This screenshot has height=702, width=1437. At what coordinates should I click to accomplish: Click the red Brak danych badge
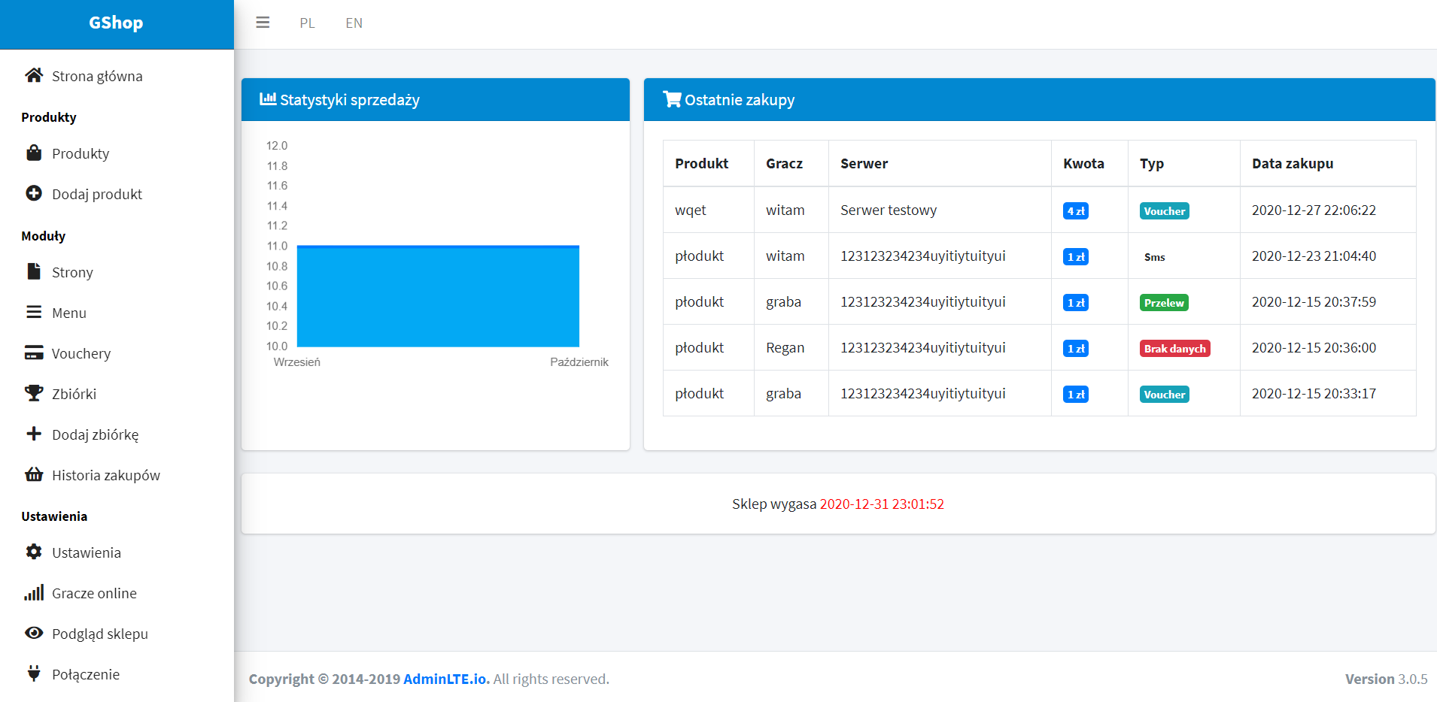coord(1174,349)
